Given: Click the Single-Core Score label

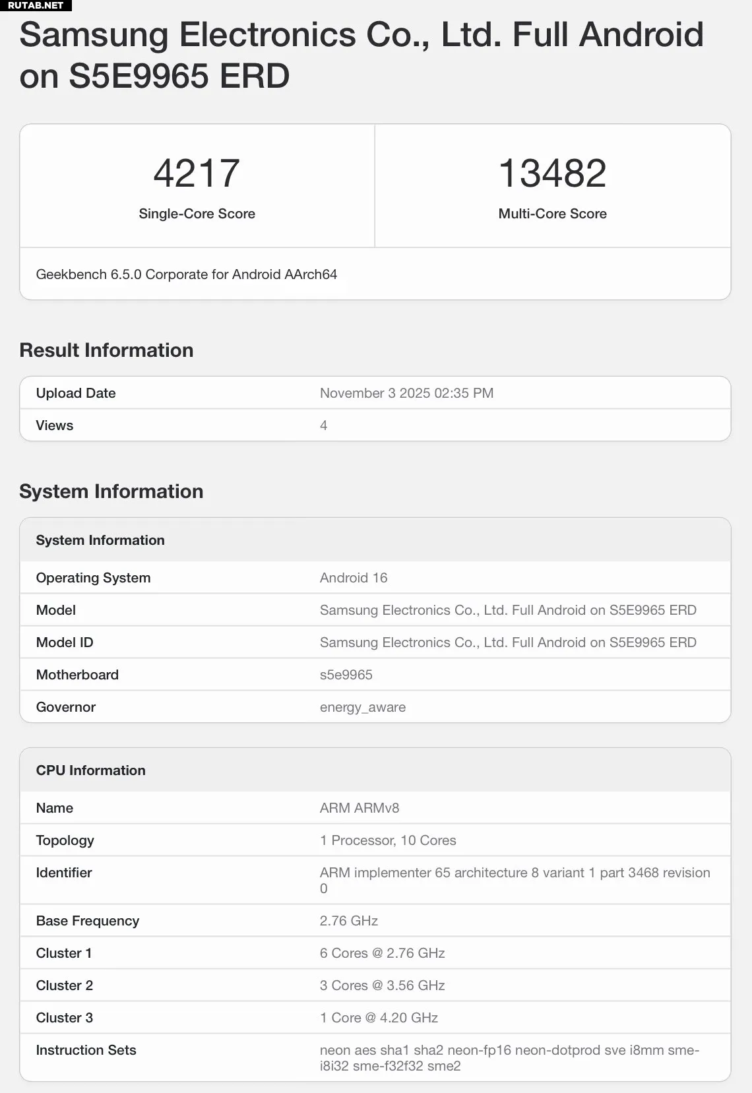Looking at the screenshot, I should [x=197, y=214].
